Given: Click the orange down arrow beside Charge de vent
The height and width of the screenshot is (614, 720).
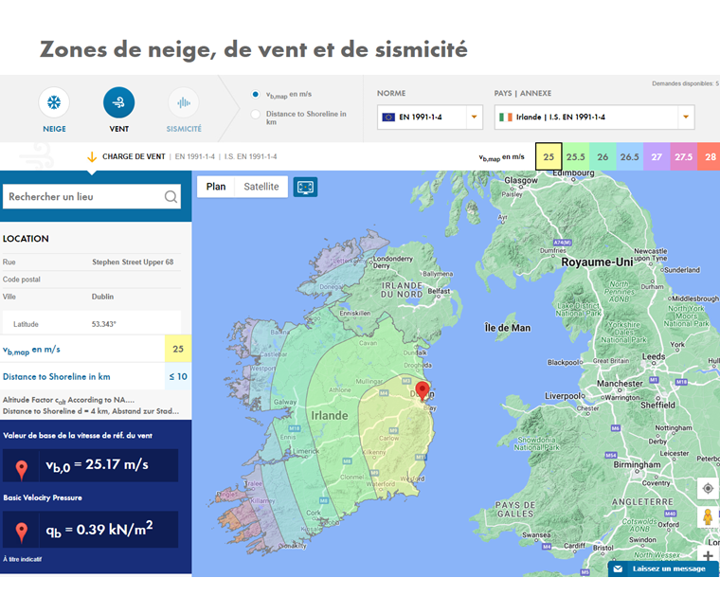Looking at the screenshot, I should [92, 157].
